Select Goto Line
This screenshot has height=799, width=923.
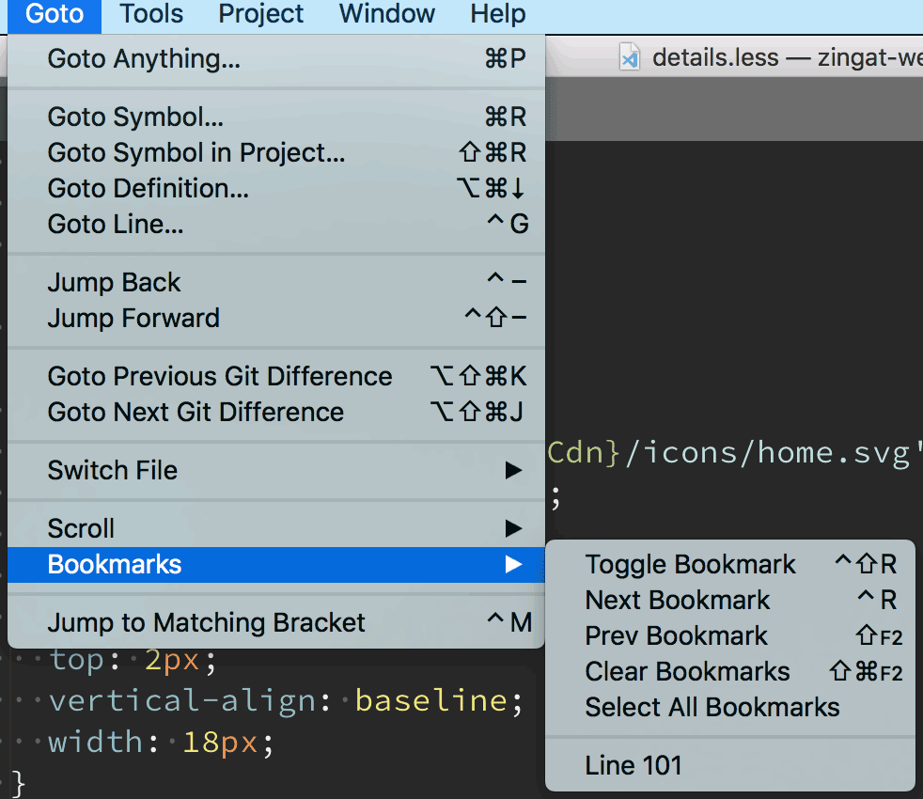(117, 224)
